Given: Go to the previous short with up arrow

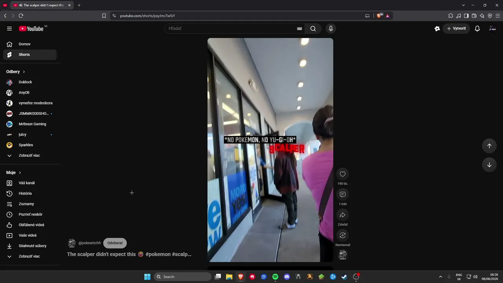Looking at the screenshot, I should pyautogui.click(x=489, y=146).
